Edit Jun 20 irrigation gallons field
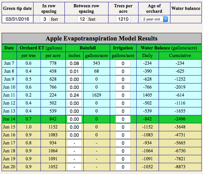The width and height of the screenshot is (203, 174). point(123,167)
